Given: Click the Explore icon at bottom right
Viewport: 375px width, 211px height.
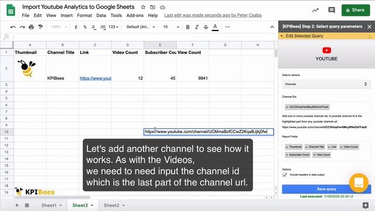Looking at the screenshot, I should (366, 205).
